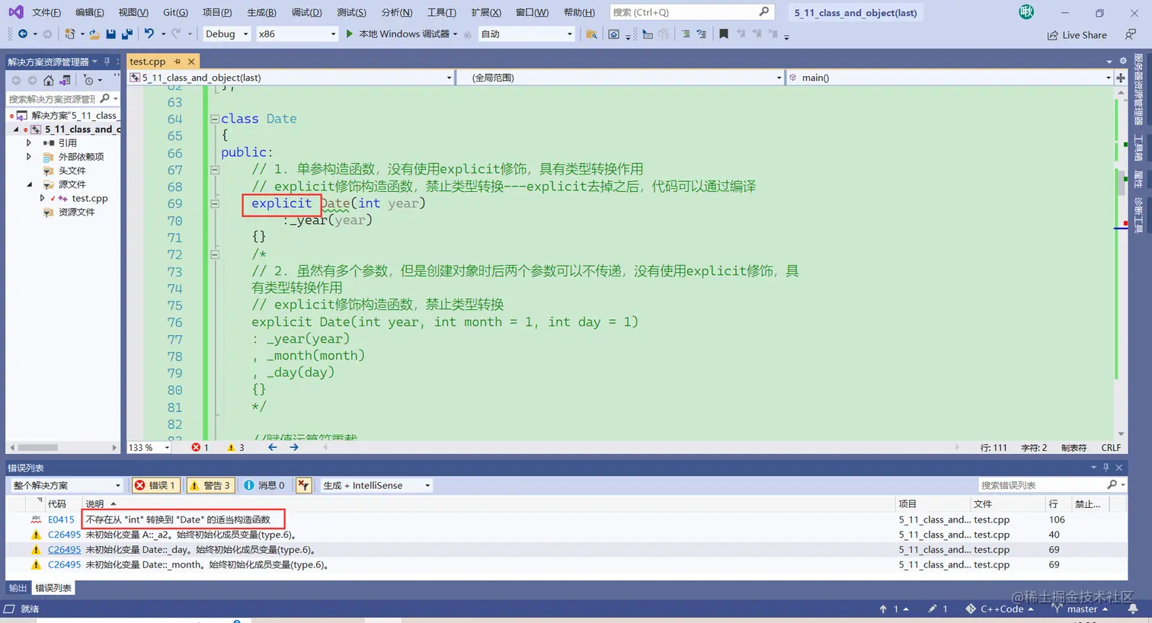Click the Live Share button
This screenshot has height=623, width=1152.
point(1077,35)
